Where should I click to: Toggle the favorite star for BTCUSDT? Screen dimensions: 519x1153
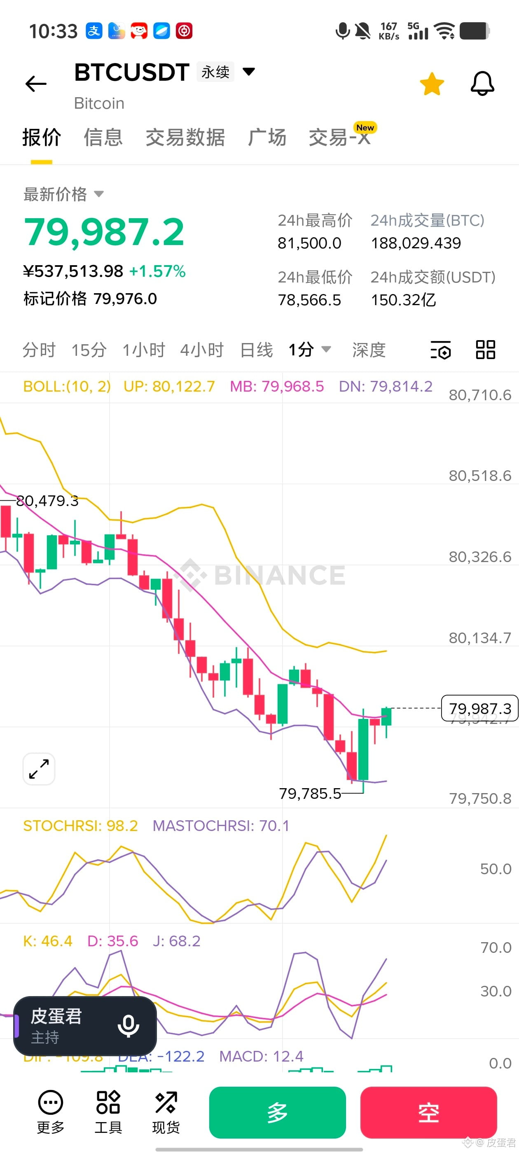[x=432, y=84]
